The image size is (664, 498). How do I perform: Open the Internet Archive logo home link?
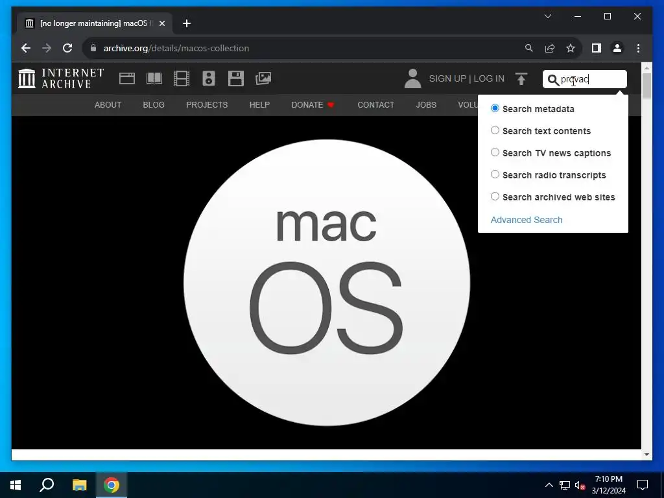tap(60, 78)
